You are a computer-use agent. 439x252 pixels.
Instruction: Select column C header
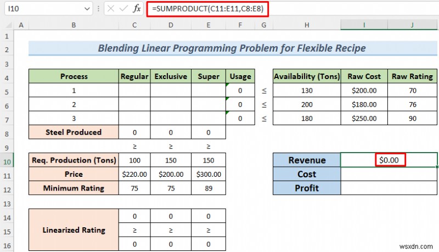(134, 25)
